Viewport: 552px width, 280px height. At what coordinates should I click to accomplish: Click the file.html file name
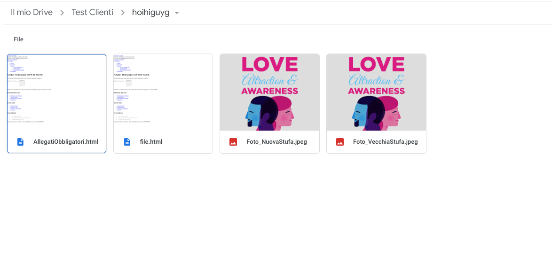pos(151,142)
